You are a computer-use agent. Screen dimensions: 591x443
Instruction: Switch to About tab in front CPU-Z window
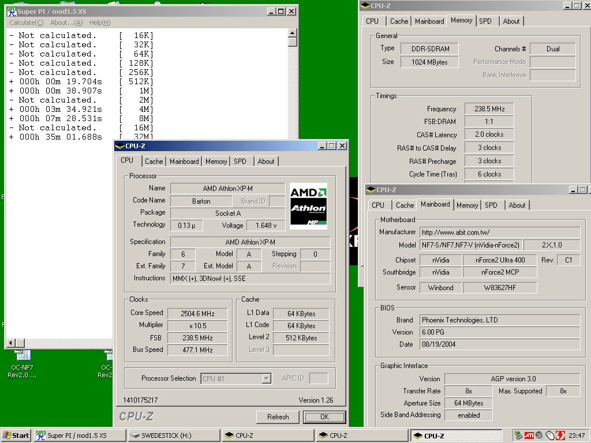coord(266,162)
